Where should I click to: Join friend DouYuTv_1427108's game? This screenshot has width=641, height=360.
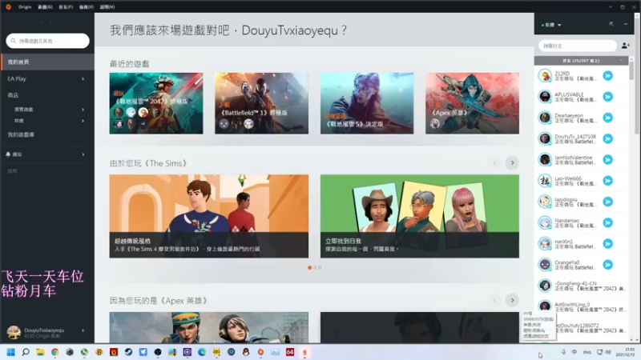pyautogui.click(x=608, y=138)
